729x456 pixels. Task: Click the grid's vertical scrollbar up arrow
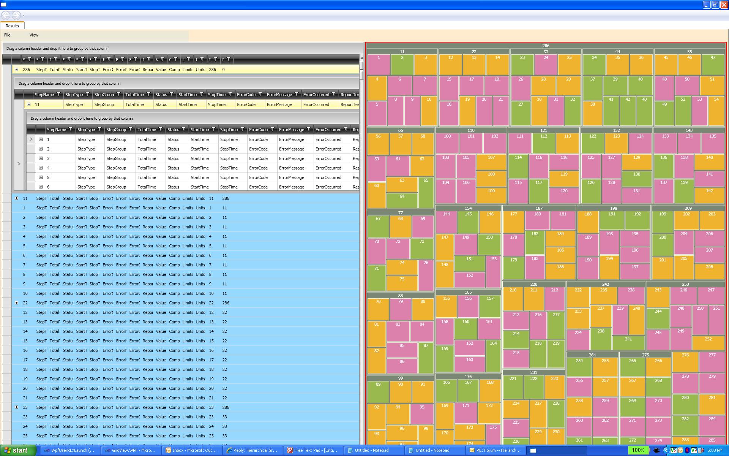point(361,58)
